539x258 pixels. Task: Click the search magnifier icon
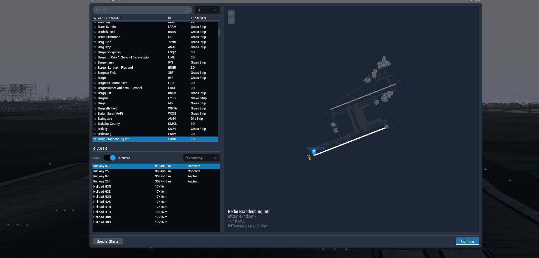click(x=188, y=10)
